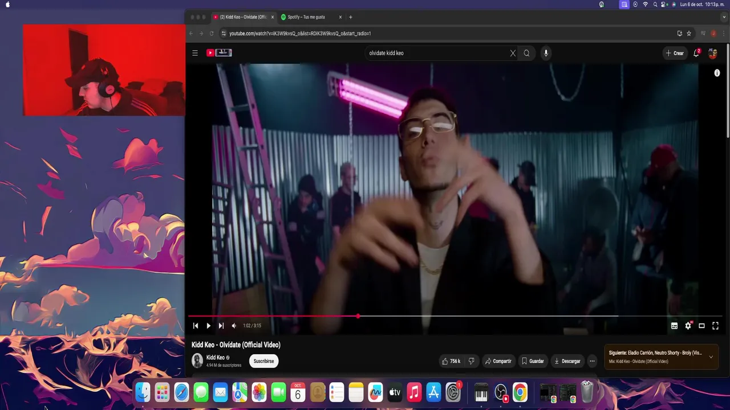The height and width of the screenshot is (410, 730).
Task: Launch Siri from the menu bar
Action: coord(674,4)
